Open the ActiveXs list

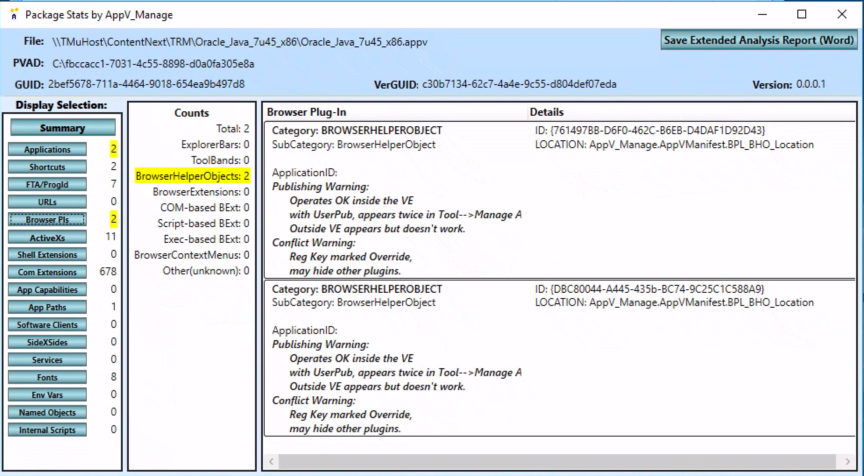click(47, 237)
